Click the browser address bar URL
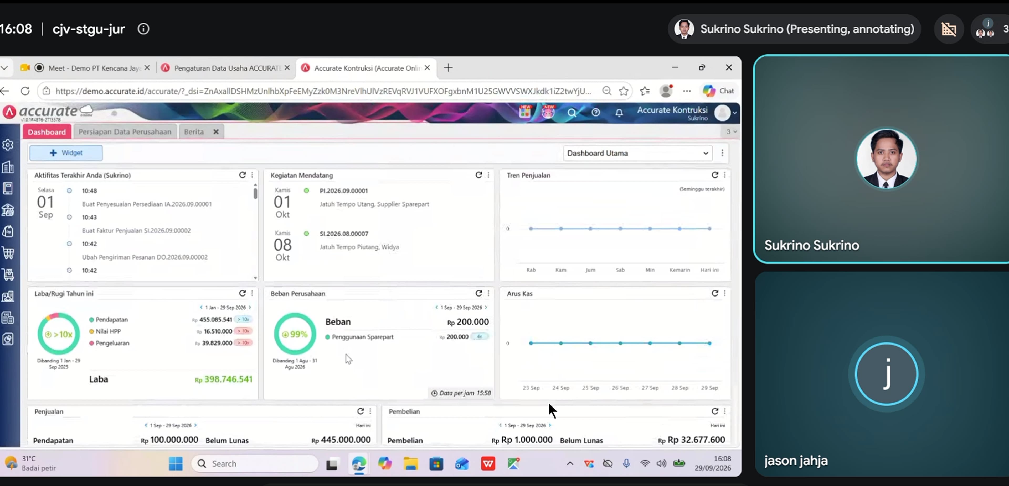 (x=323, y=91)
